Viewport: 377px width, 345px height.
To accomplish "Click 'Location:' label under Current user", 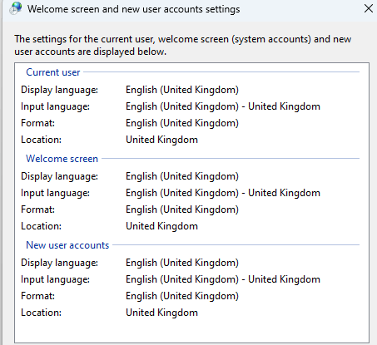I will coord(41,140).
